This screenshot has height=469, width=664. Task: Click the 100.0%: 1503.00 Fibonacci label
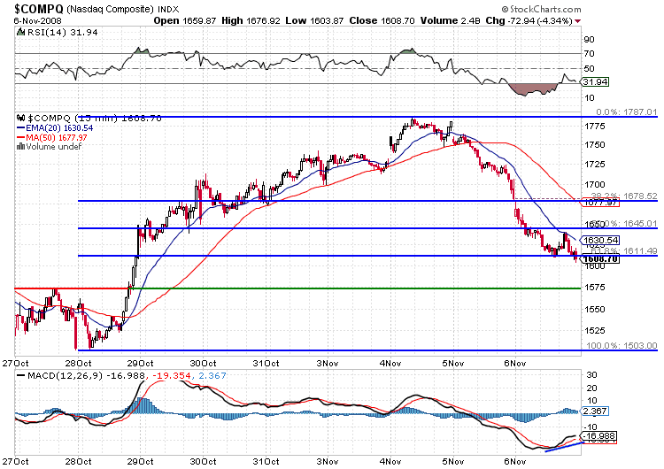tap(622, 345)
